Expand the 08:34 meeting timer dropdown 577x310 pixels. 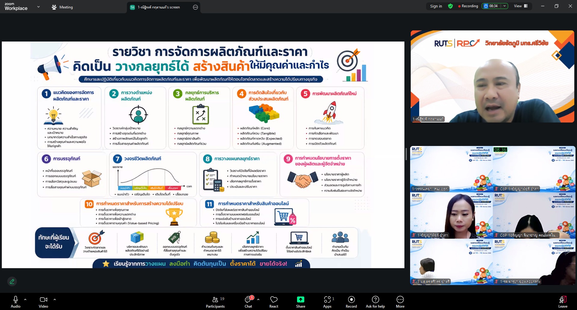[505, 6]
